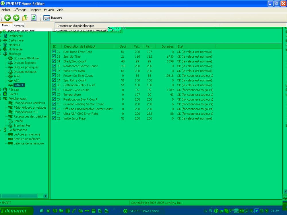Sort by État column header

point(195,46)
